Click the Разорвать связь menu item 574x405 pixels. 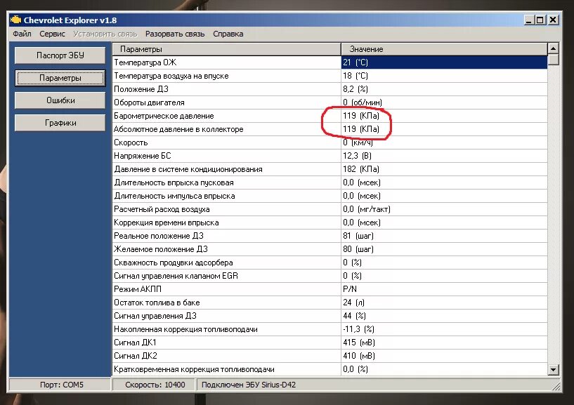click(175, 34)
